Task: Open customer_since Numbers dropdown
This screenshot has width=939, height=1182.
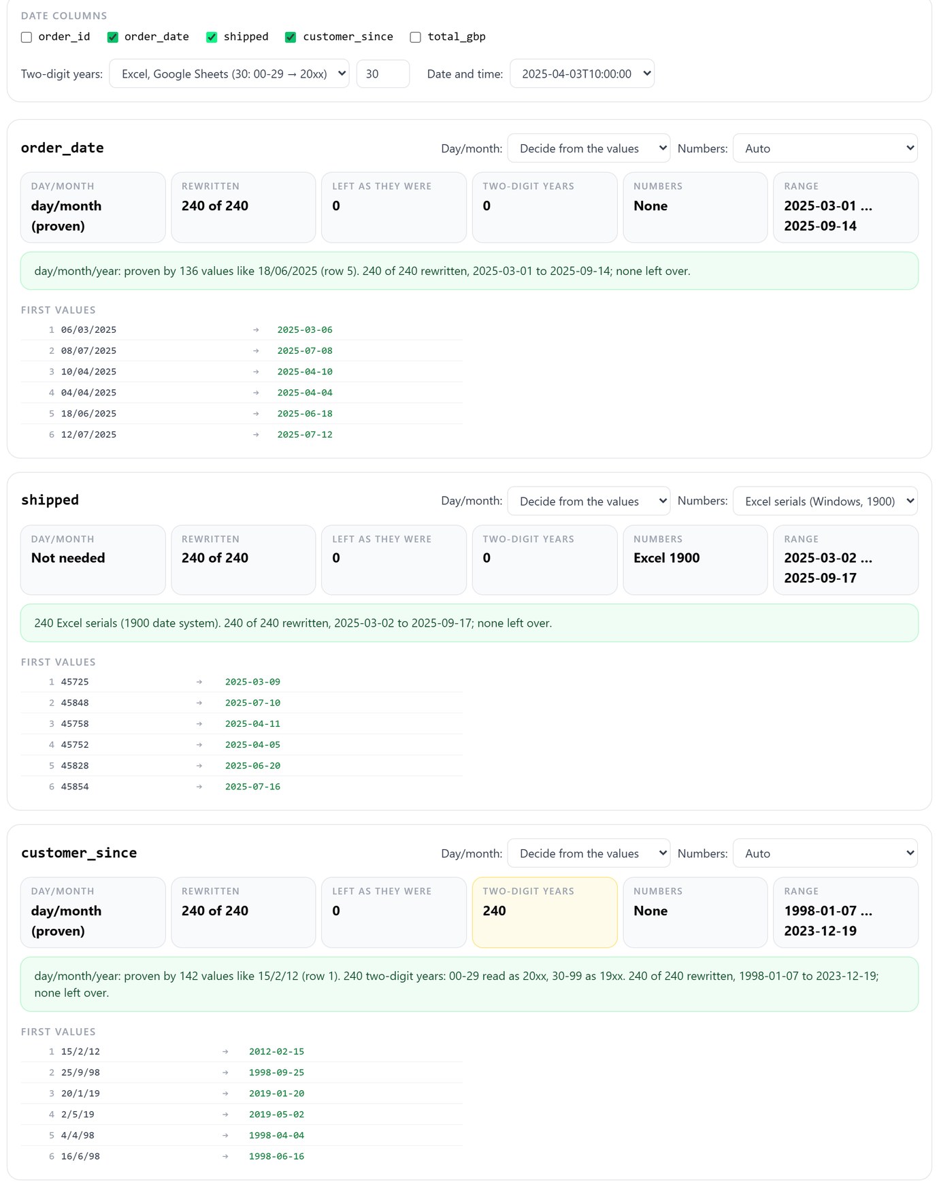Action: pos(825,853)
